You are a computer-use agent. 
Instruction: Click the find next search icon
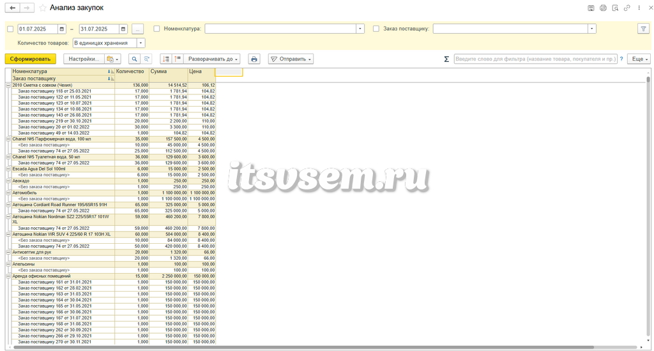[146, 59]
